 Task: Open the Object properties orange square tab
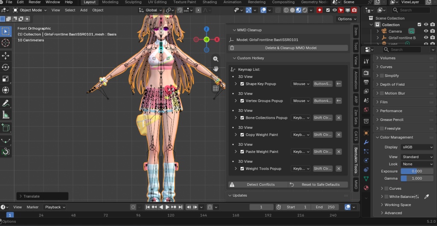[366, 133]
